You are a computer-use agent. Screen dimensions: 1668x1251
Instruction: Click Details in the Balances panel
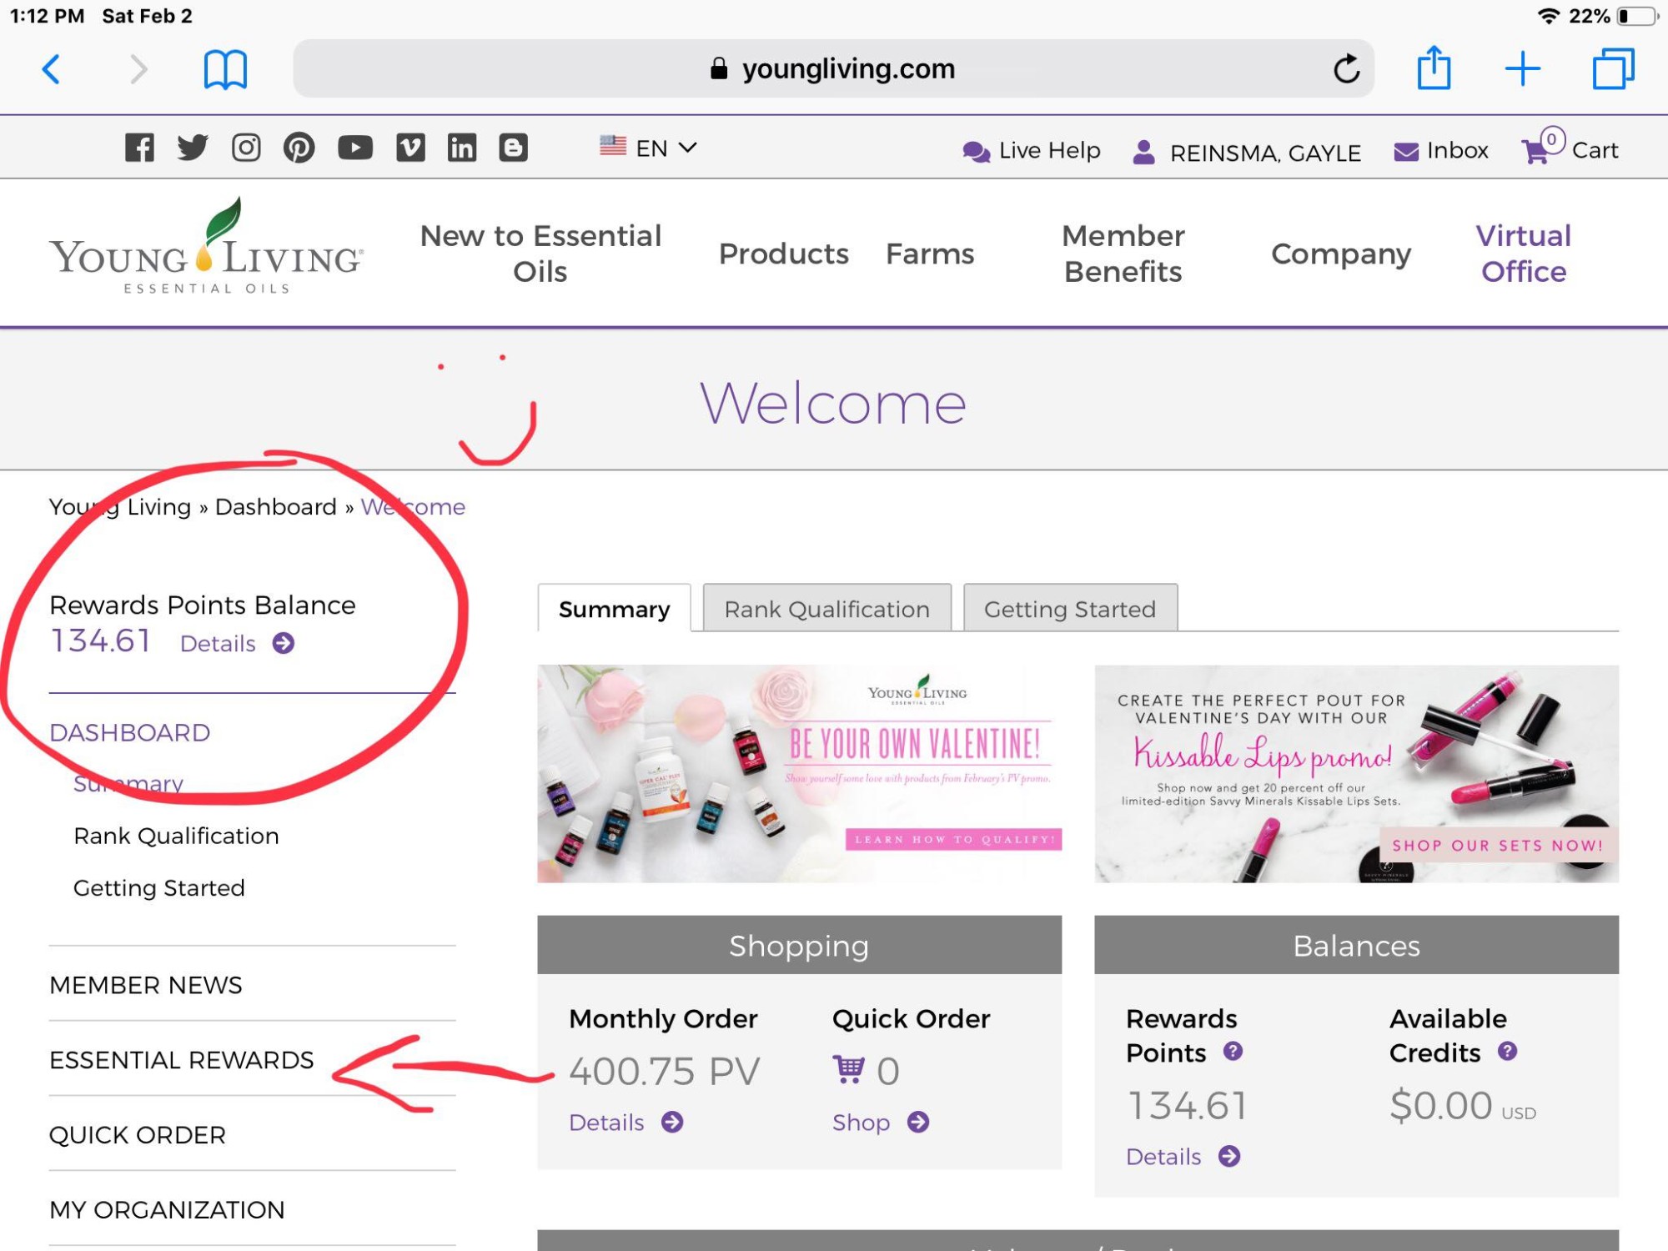(x=1163, y=1156)
